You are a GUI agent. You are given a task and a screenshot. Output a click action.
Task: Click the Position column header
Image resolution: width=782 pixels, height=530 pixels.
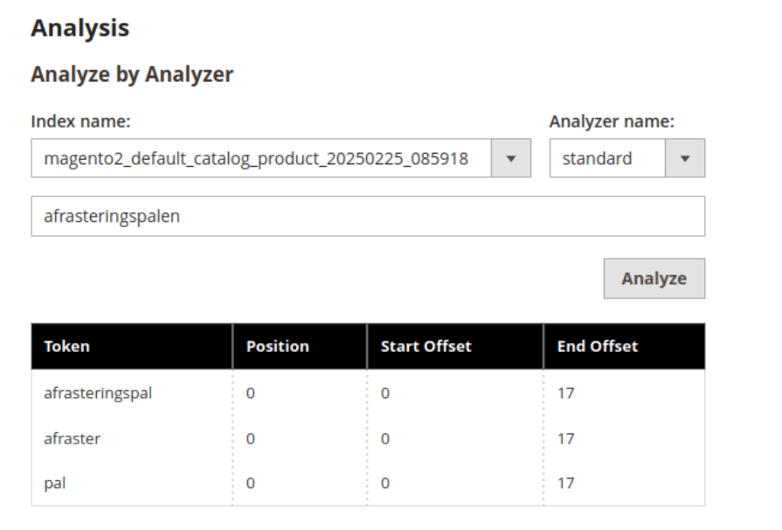(278, 347)
